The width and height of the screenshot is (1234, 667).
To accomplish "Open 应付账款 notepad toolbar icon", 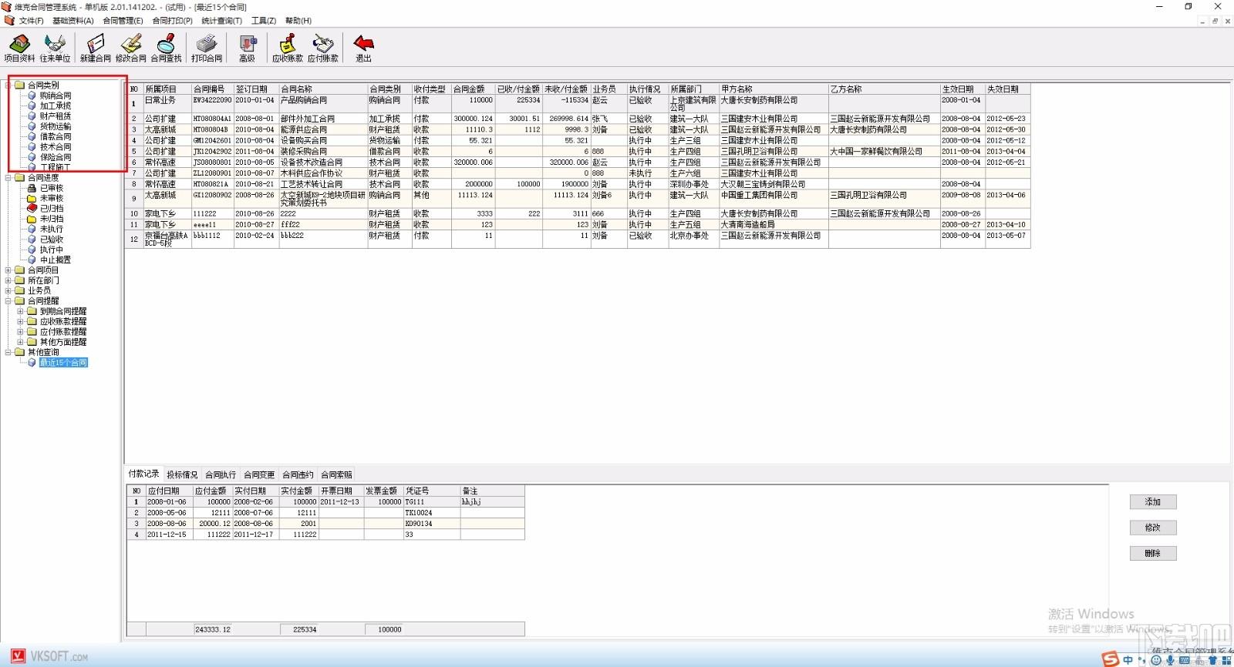I will (323, 48).
